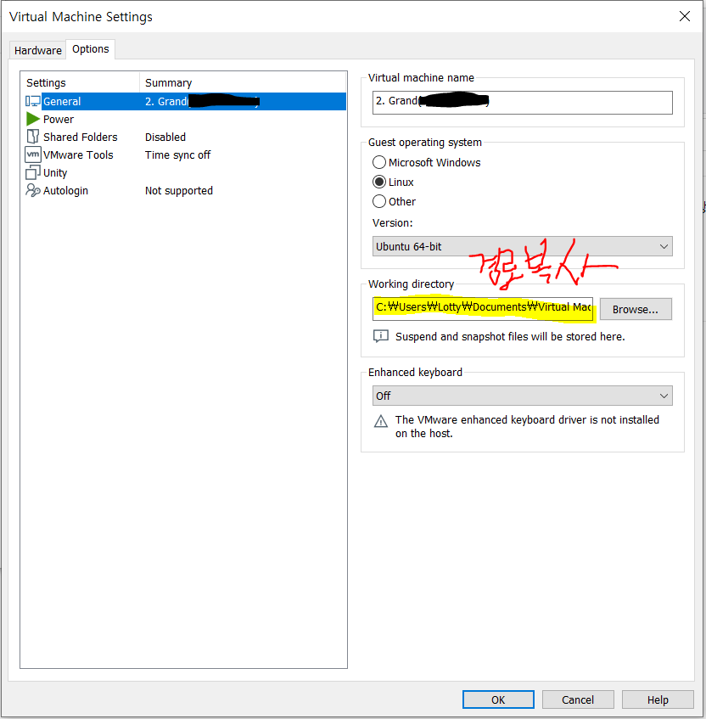The height and width of the screenshot is (719, 706).
Task: Select the Autologin settings row
Action: coord(185,191)
